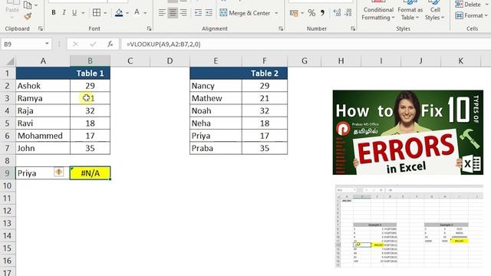Toggle center alignment
Image resolution: width=491 pixels, height=276 pixels.
click(x=173, y=13)
